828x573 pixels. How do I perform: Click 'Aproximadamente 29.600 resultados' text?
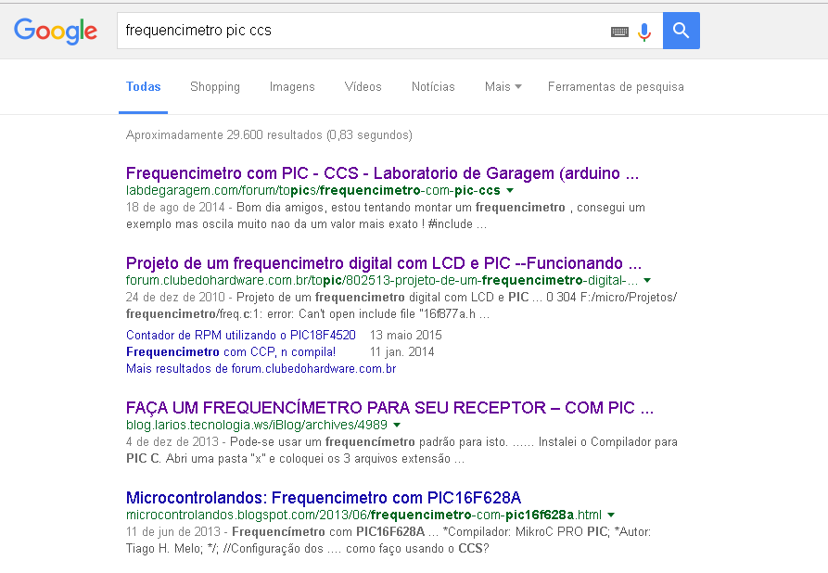click(269, 134)
